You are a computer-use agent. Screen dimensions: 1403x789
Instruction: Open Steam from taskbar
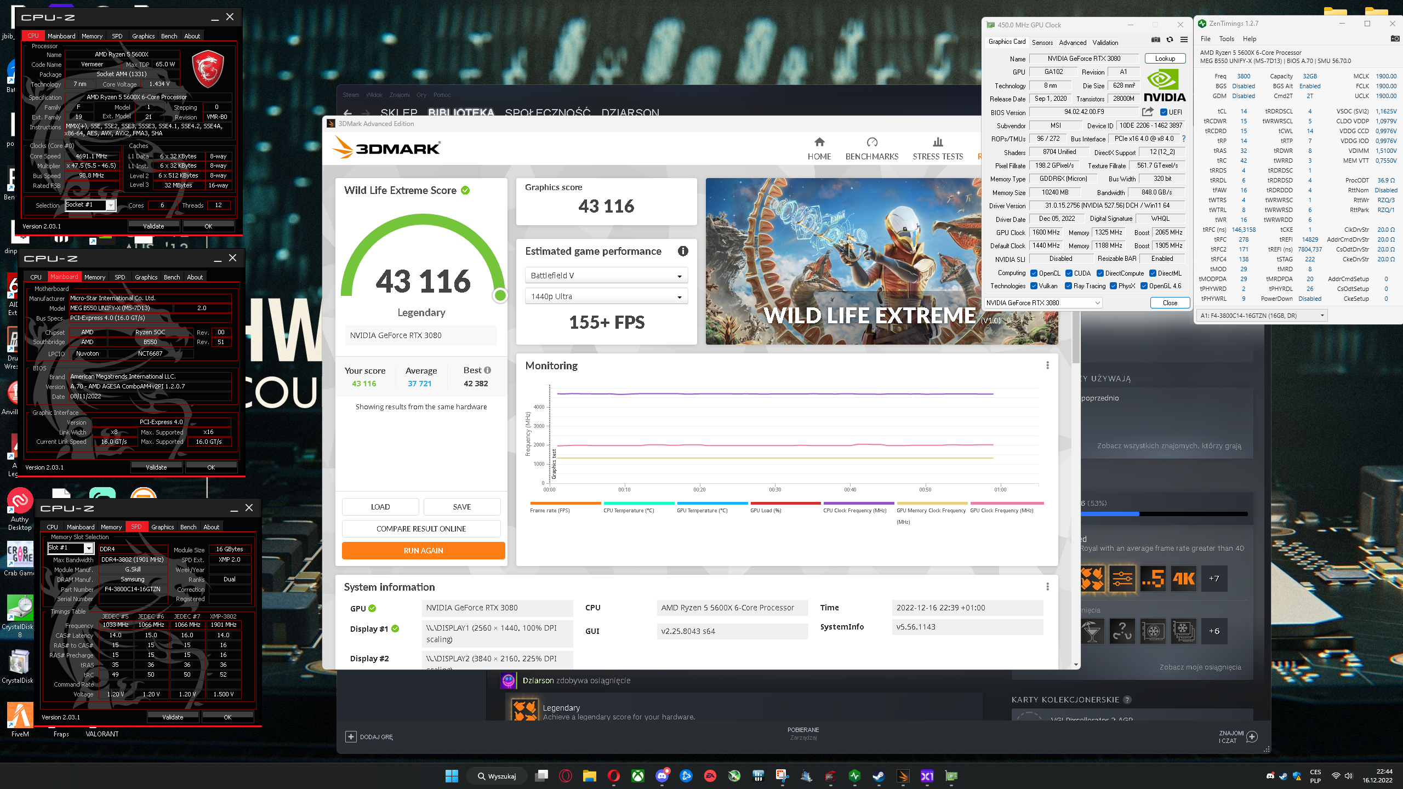point(879,776)
